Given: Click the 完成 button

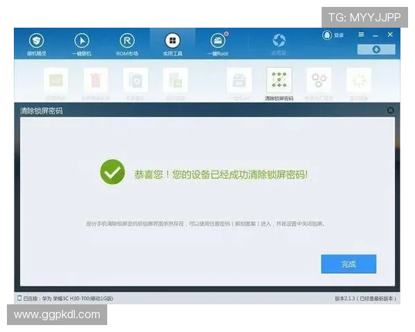Looking at the screenshot, I should coord(349,264).
